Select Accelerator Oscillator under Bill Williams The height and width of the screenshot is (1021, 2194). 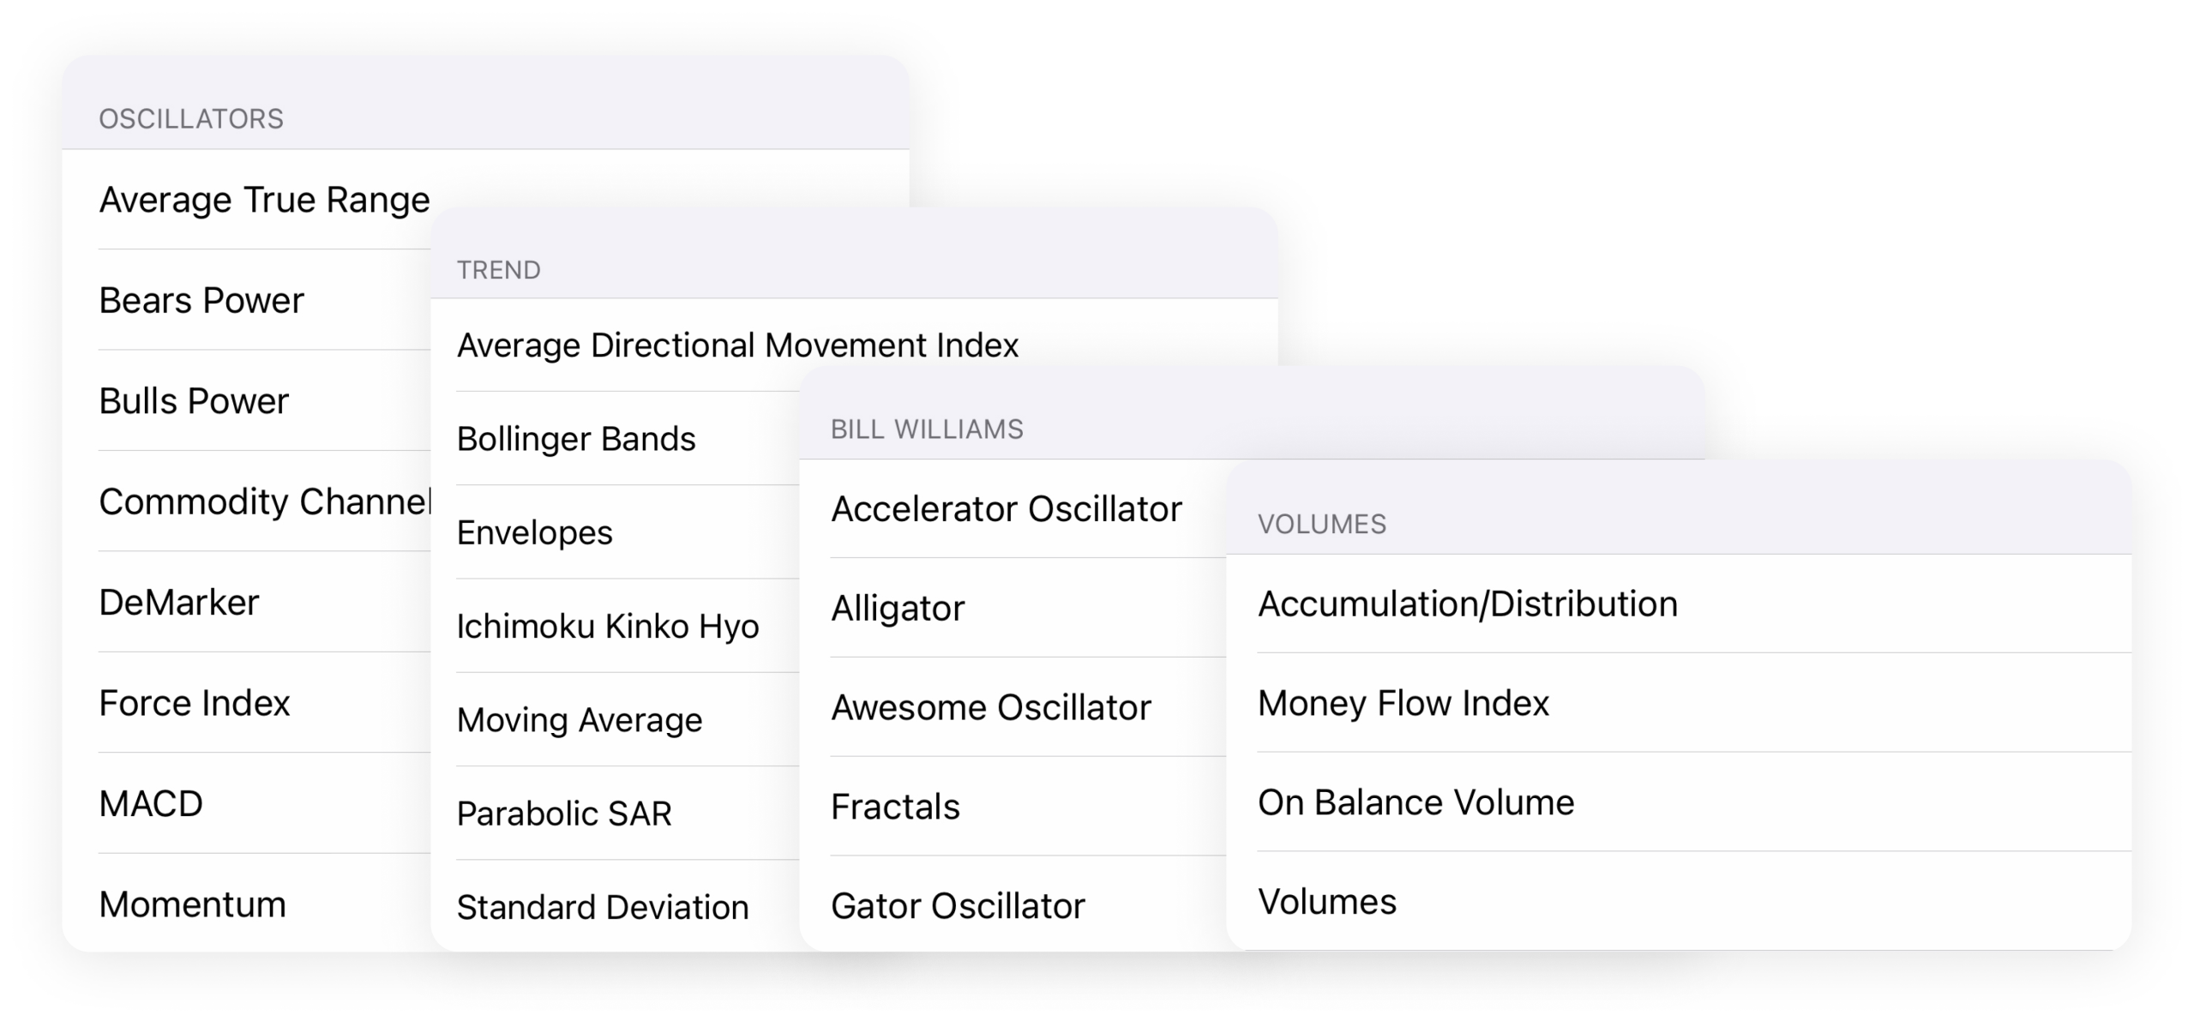coord(1007,509)
